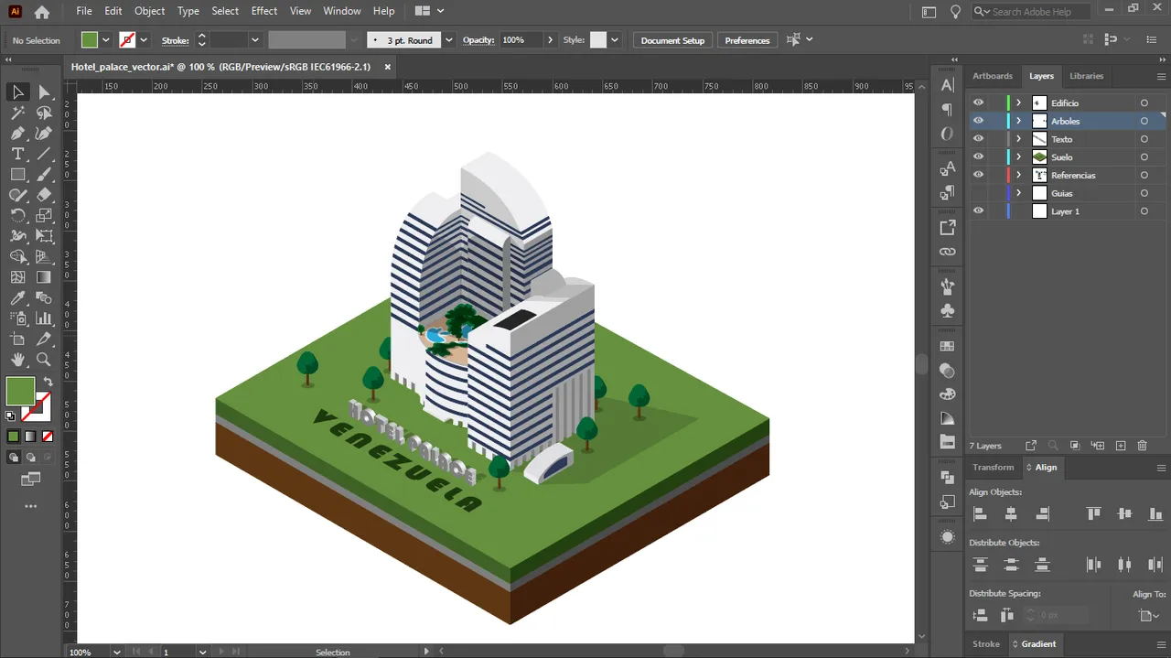
Task: Click horizontal align left icon
Action: (980, 514)
